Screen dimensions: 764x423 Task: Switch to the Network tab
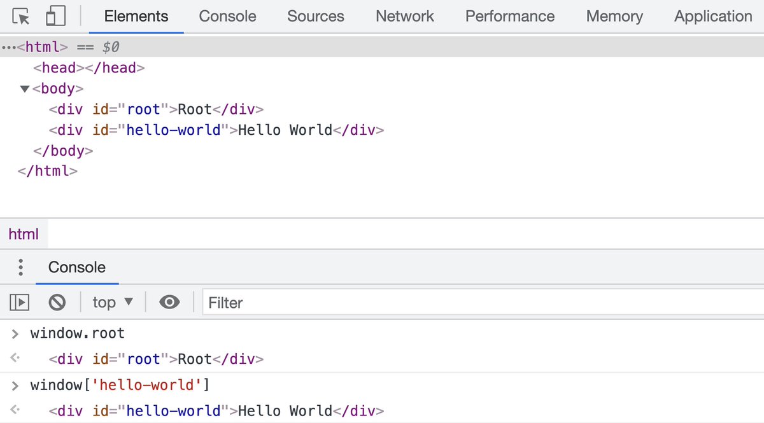(x=405, y=17)
